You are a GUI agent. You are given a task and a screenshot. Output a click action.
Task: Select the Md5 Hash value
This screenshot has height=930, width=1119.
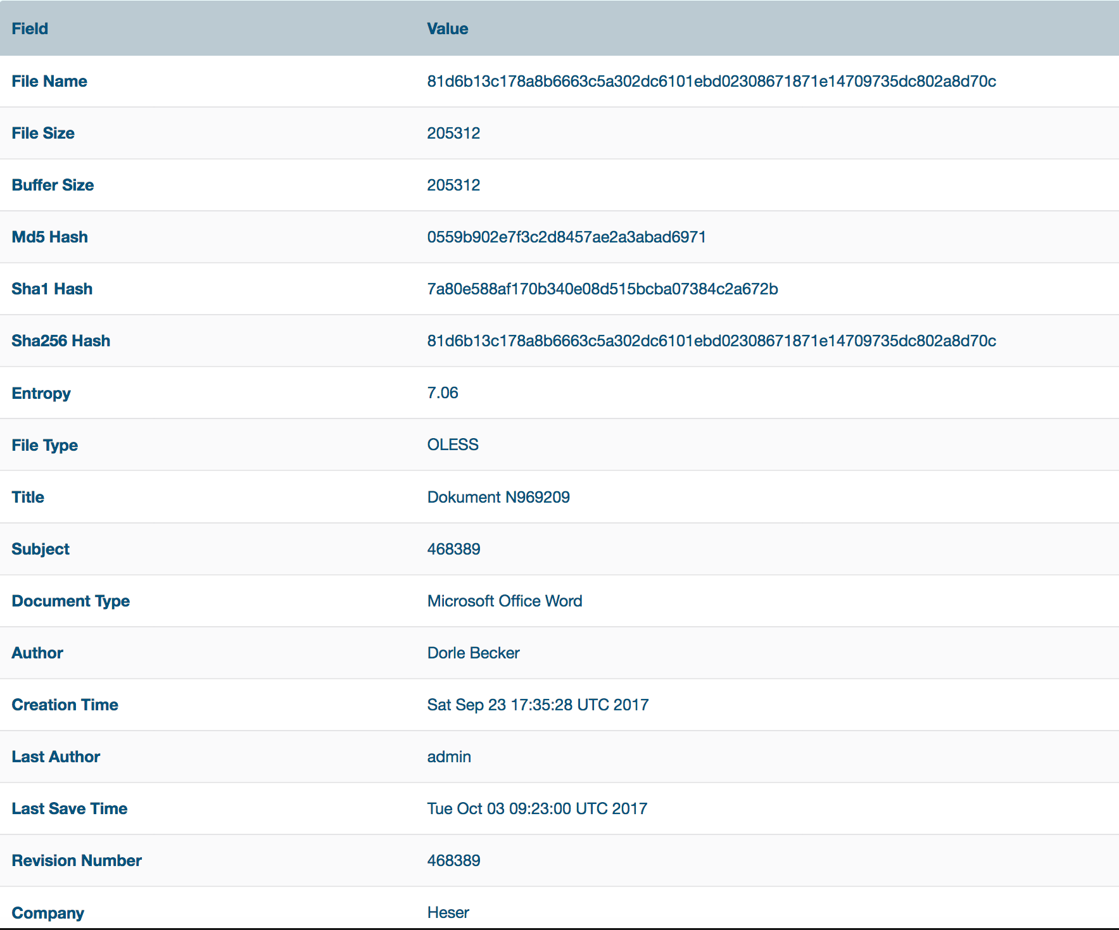tap(566, 237)
